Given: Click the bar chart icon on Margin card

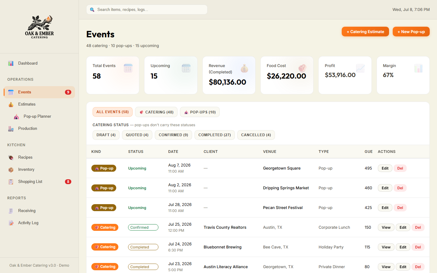Looking at the screenshot, I should coord(418,68).
